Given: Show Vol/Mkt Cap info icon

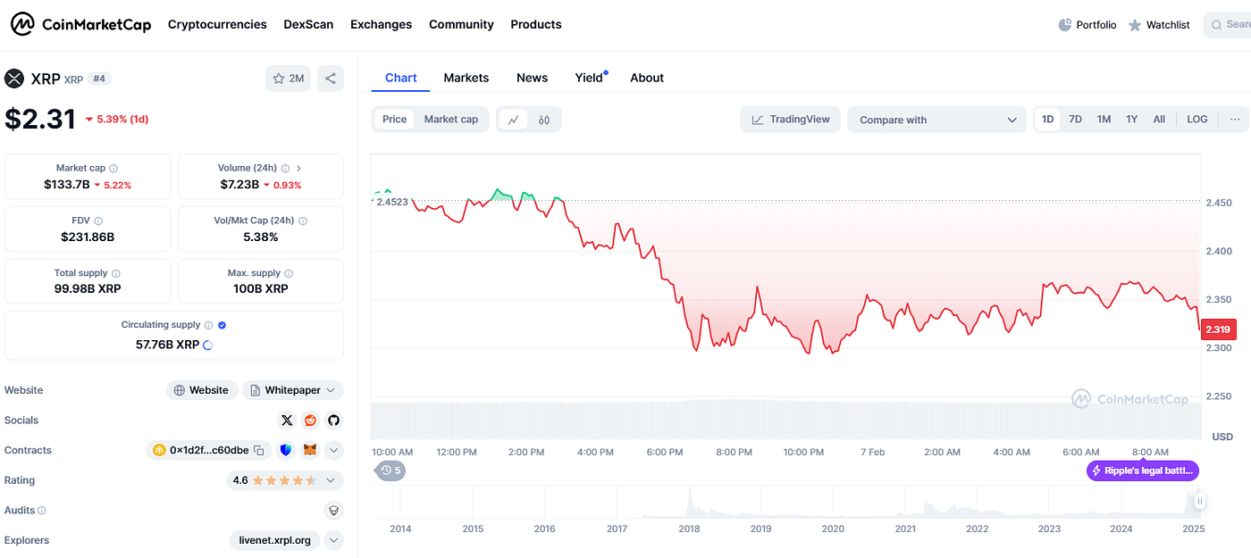Looking at the screenshot, I should [303, 221].
